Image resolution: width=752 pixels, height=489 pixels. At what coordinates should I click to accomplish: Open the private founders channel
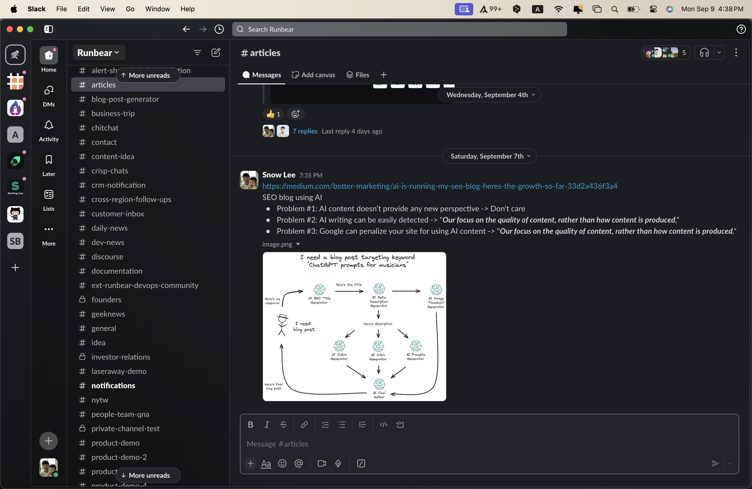[x=148, y=299]
